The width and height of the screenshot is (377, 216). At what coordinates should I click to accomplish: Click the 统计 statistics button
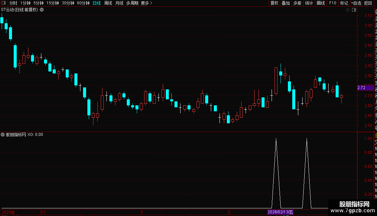coord(309,3)
